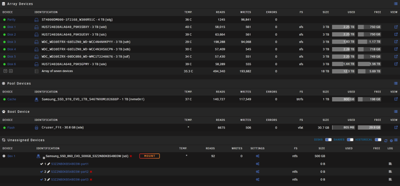Click the flash drive icon next to Cruzer_Fit
This screenshot has height=186, width=400.
36,128
